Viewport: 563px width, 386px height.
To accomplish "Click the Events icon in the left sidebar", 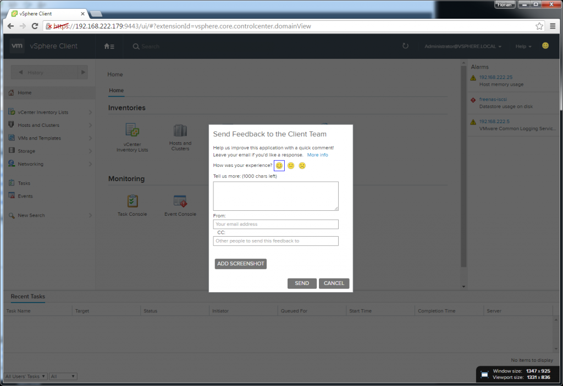I will click(x=12, y=195).
